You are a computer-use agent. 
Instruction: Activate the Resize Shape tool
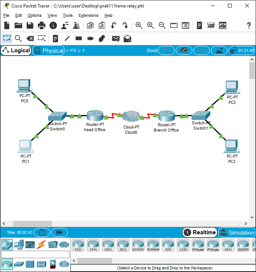coord(42,38)
